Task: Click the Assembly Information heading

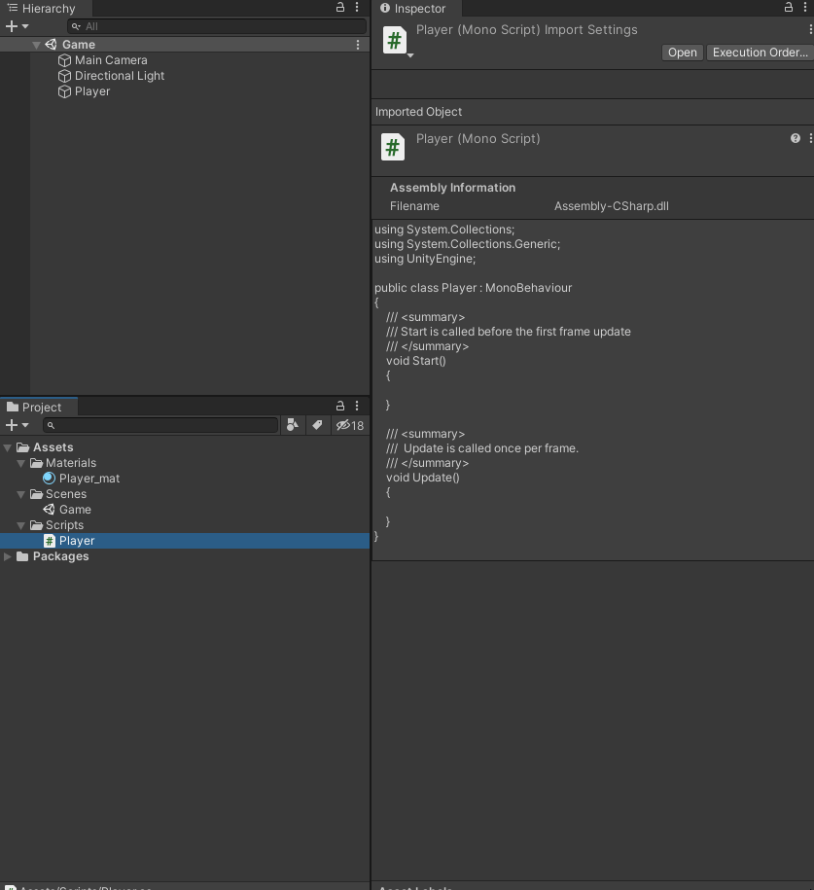Action: coord(452,188)
